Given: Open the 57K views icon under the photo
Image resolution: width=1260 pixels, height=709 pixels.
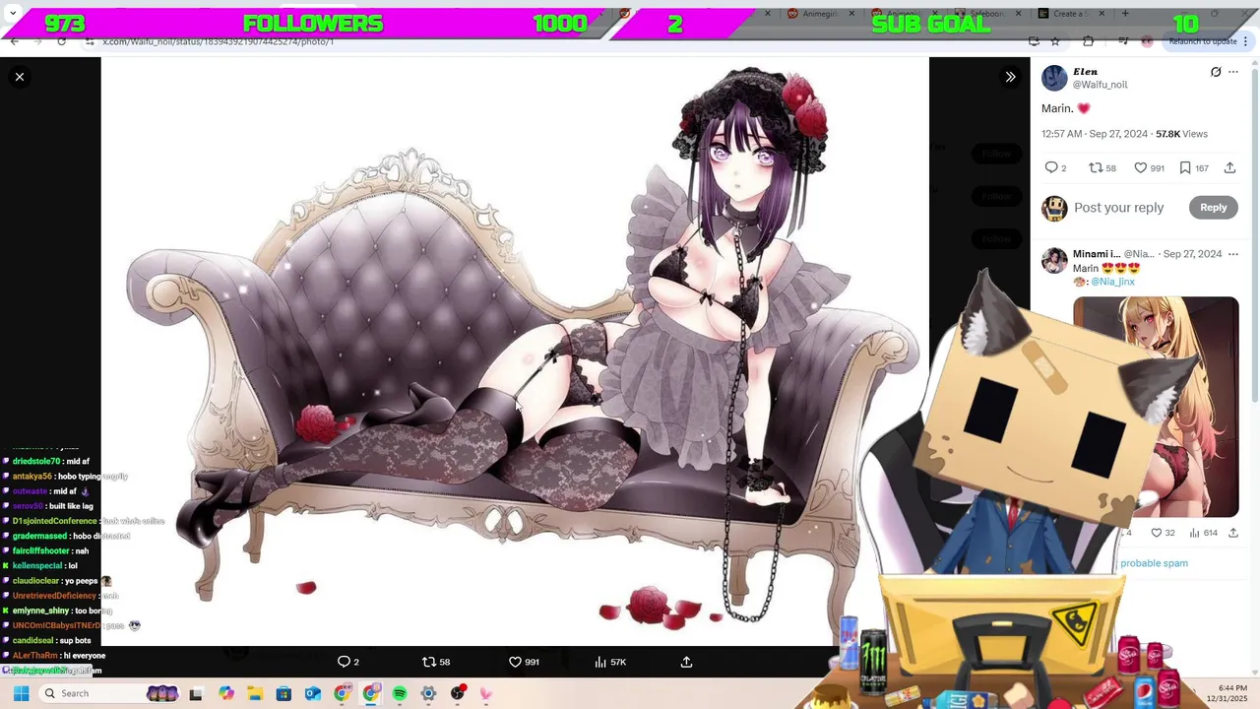Looking at the screenshot, I should tap(600, 662).
